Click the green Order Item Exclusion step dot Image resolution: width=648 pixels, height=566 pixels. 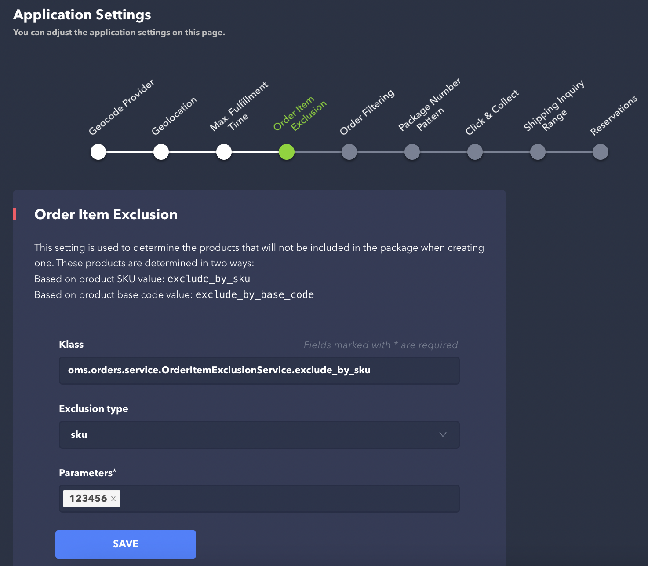[x=287, y=152]
